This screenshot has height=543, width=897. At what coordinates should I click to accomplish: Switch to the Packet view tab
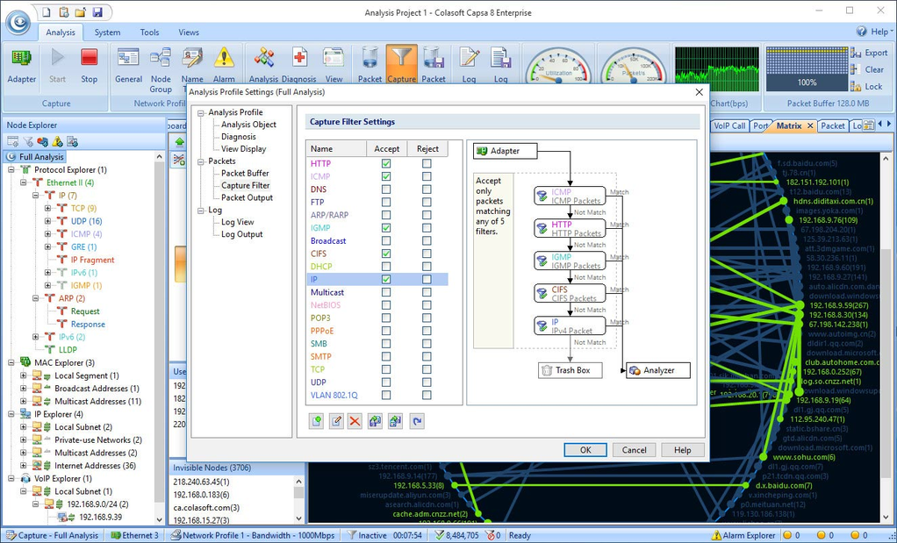point(832,125)
